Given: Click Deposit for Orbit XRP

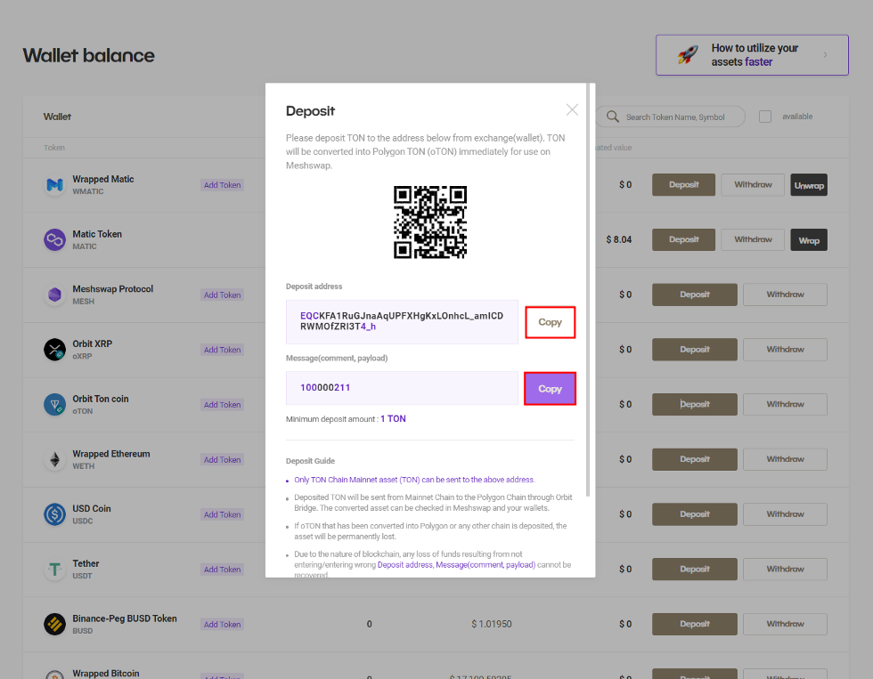Looking at the screenshot, I should pos(695,350).
